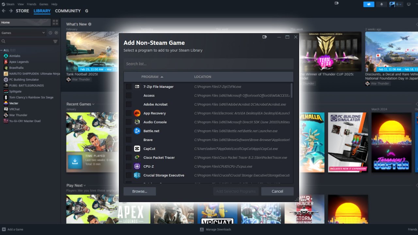Click the Rainbow Six Siege list icon
418x235 pixels.
coord(6,97)
